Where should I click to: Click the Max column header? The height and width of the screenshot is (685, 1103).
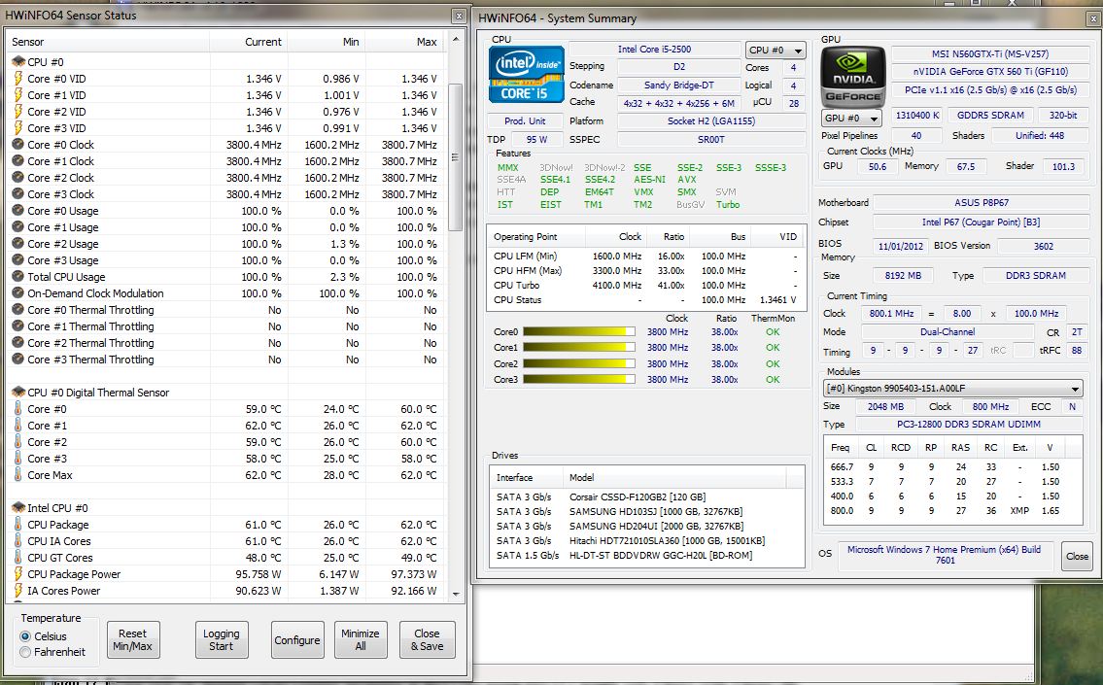coord(404,42)
